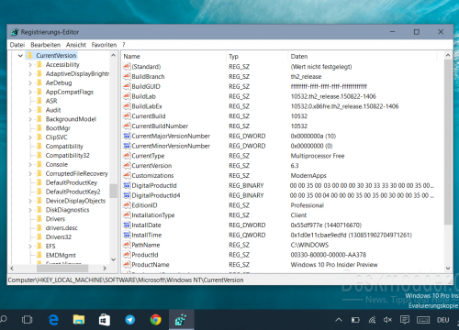Expand the Console key
The width and height of the screenshot is (459, 330).
[30, 164]
